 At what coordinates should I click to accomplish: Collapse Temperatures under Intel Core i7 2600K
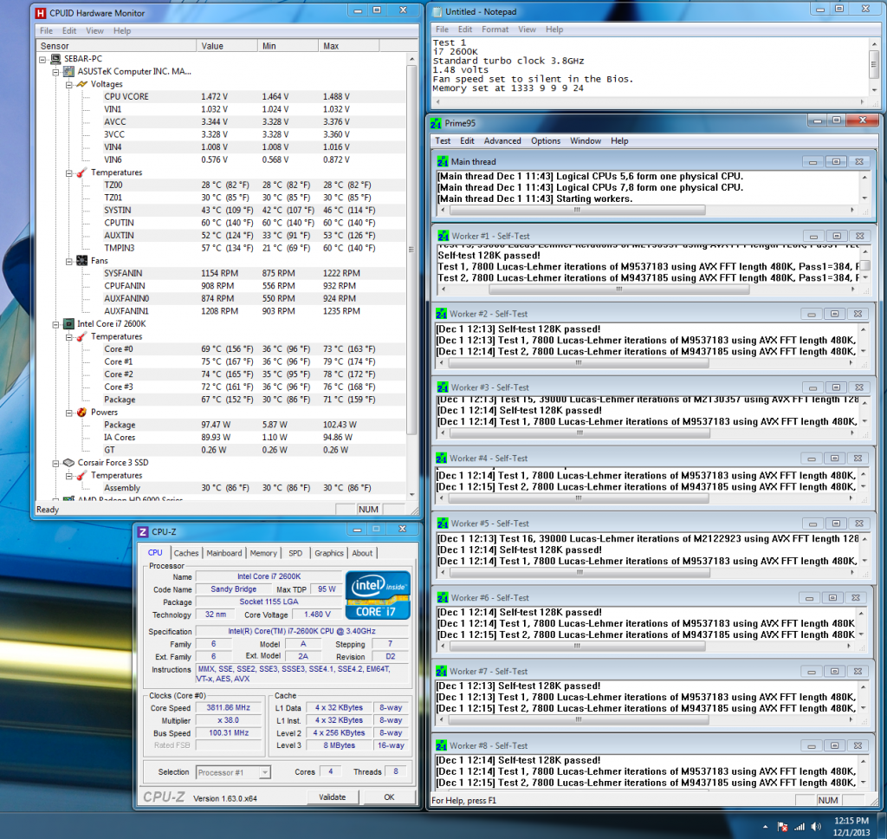point(68,337)
